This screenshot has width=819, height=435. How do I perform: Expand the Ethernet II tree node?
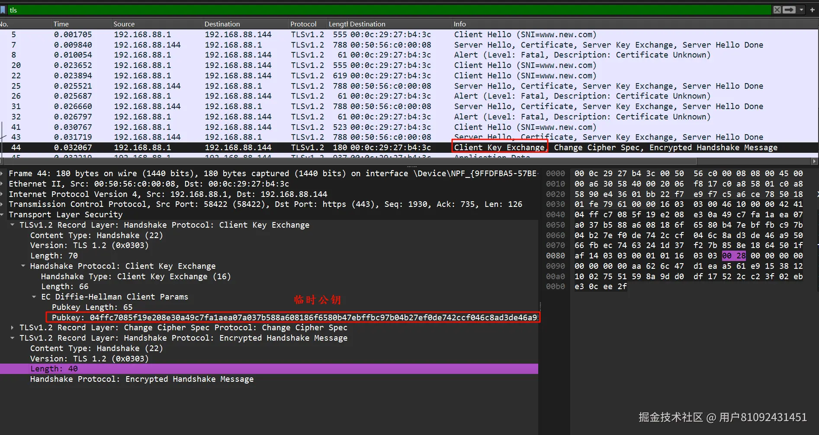pos(3,184)
